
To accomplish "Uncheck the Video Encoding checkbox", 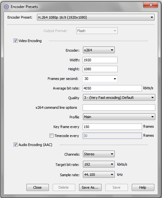I will [15, 41].
